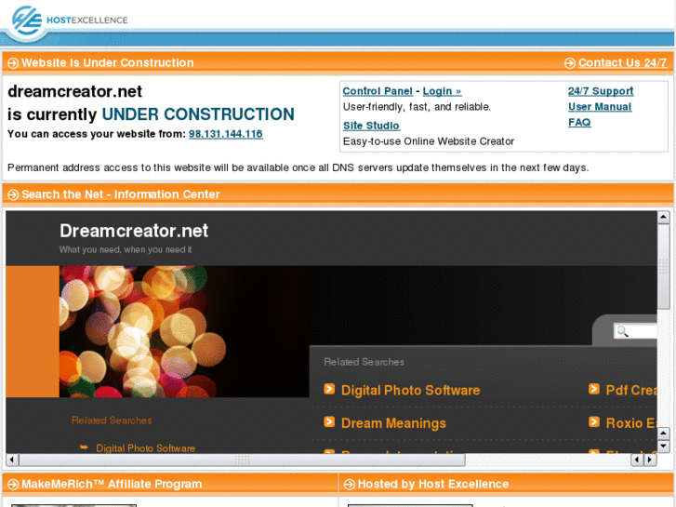Click the vertical scrollbar thumb
The image size is (676, 507).
coord(664,266)
